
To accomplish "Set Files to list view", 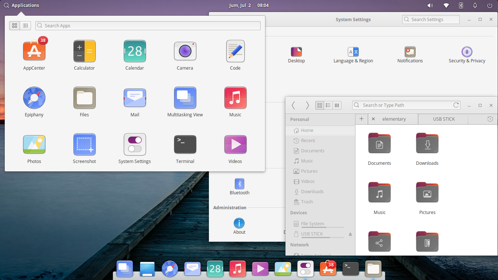I will click(328, 105).
